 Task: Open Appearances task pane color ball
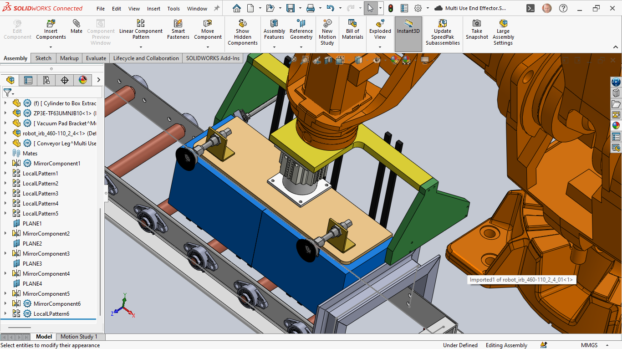click(616, 126)
